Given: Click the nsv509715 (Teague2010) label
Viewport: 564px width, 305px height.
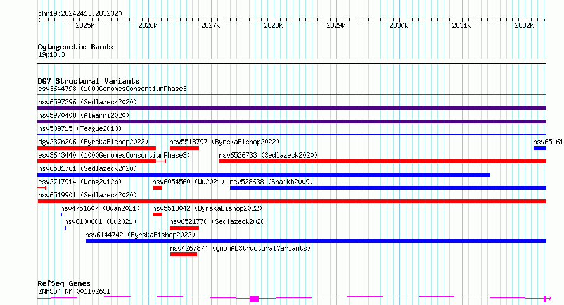Looking at the screenshot, I should (x=80, y=128).
